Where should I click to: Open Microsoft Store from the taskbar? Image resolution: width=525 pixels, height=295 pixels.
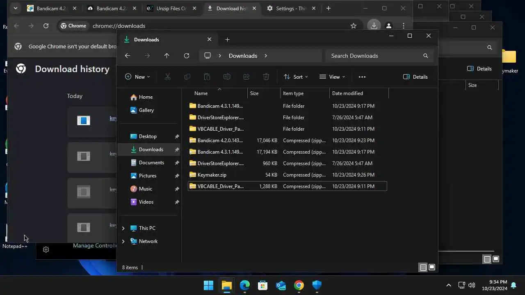tap(263, 285)
